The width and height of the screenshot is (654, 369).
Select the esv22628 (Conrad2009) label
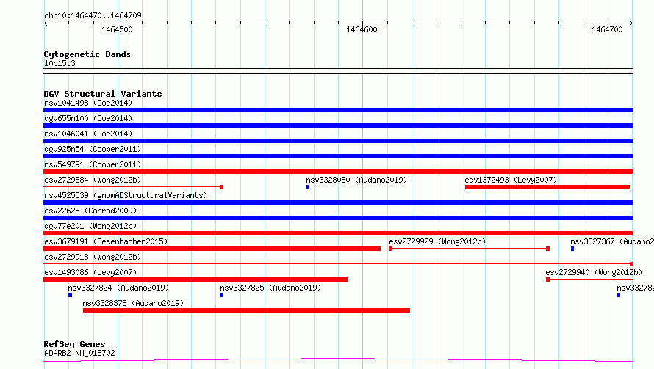pos(90,211)
